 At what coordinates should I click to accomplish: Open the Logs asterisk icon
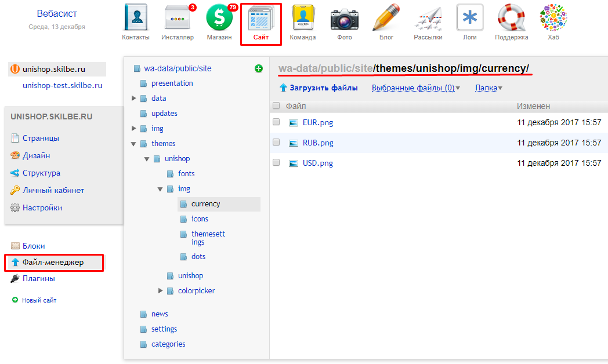click(x=470, y=19)
